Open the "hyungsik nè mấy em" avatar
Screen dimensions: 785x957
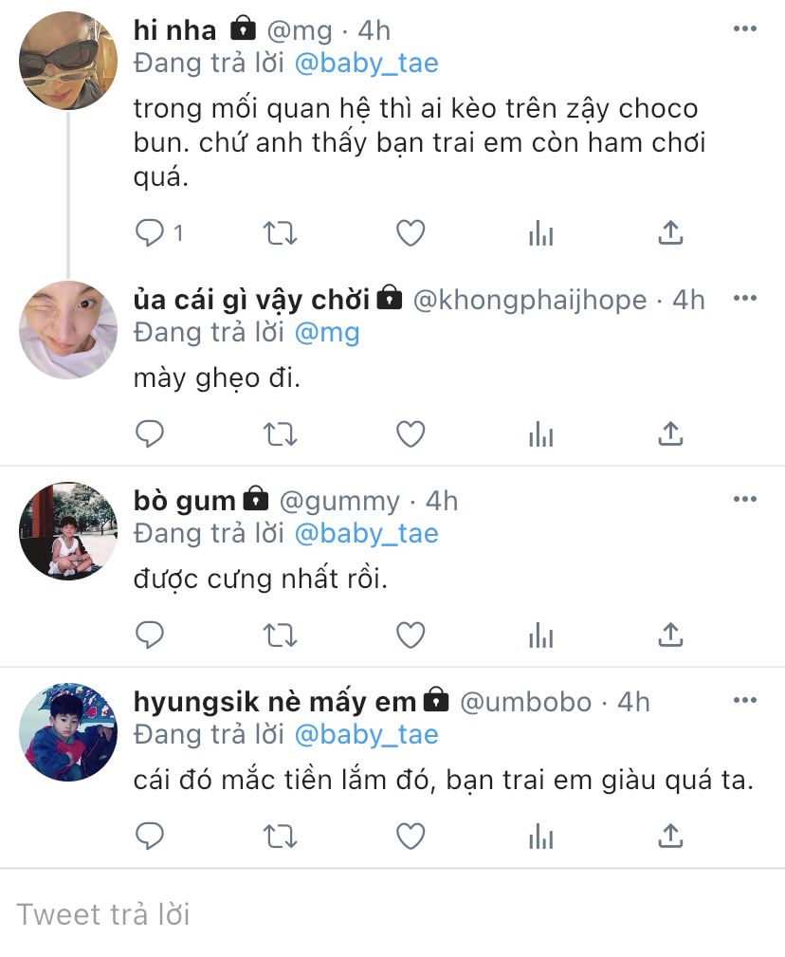tap(68, 732)
